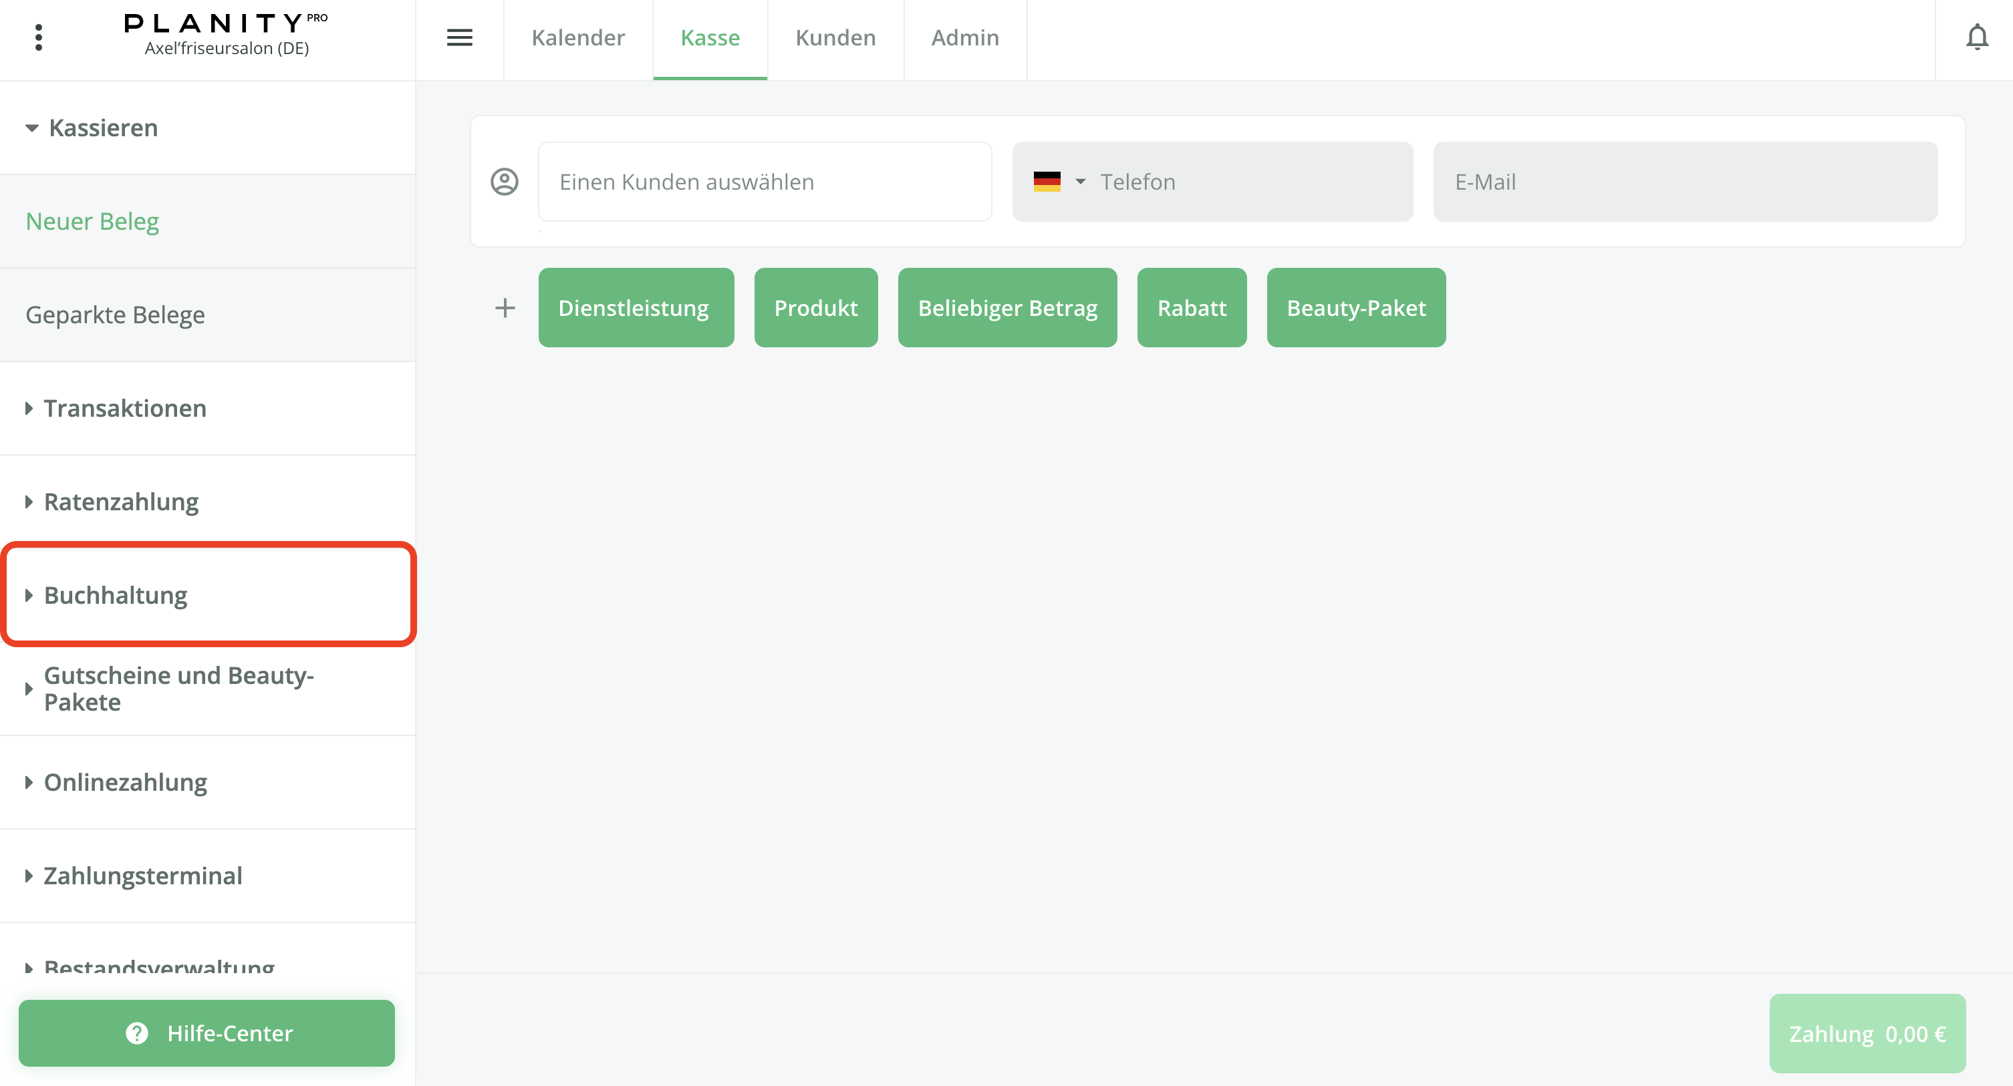Screen dimensions: 2013x1086
Task: Open notifications bell
Action: pyautogui.click(x=1976, y=37)
